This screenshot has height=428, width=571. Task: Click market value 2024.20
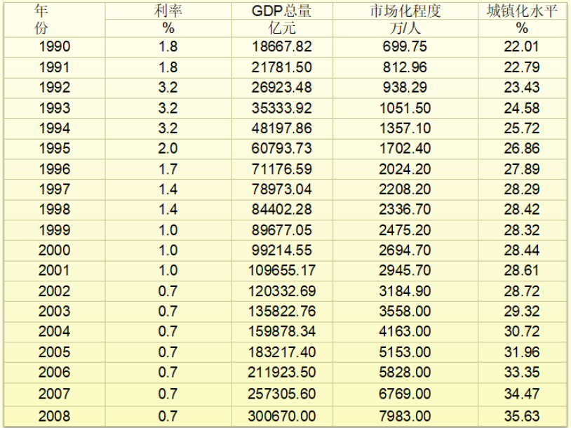[x=405, y=169]
